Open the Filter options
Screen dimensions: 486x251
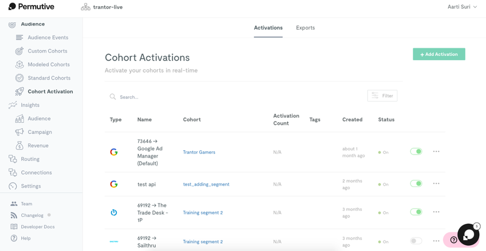(x=382, y=95)
